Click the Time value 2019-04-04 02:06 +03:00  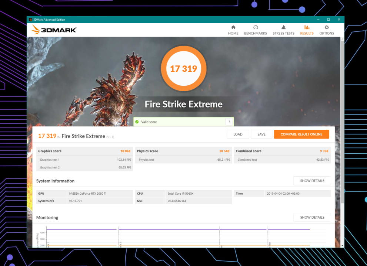(283, 194)
